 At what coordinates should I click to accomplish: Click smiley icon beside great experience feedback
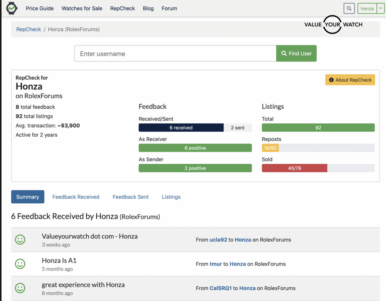coord(20,288)
